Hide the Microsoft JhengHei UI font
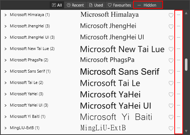The height and width of the screenshot is (135, 190). (178, 37)
